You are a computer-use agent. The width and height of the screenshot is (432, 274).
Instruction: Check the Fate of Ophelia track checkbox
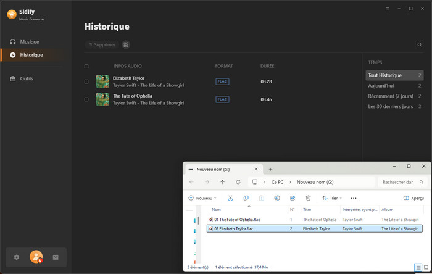pyautogui.click(x=86, y=99)
